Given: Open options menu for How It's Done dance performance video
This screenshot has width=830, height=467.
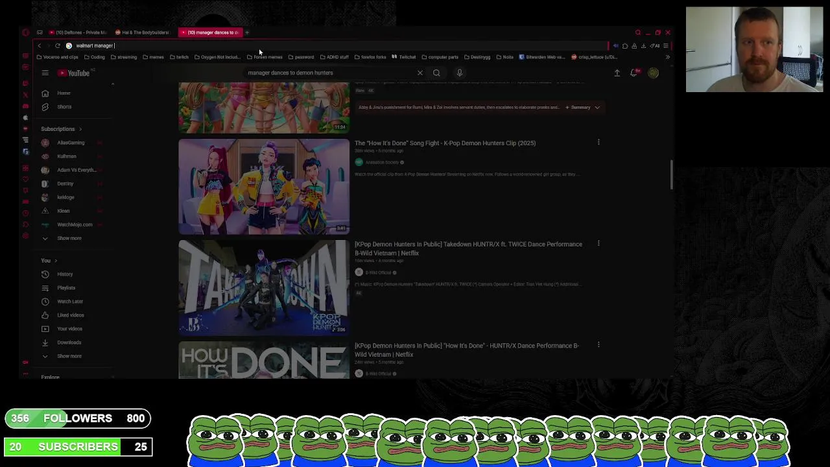Looking at the screenshot, I should coord(599,344).
